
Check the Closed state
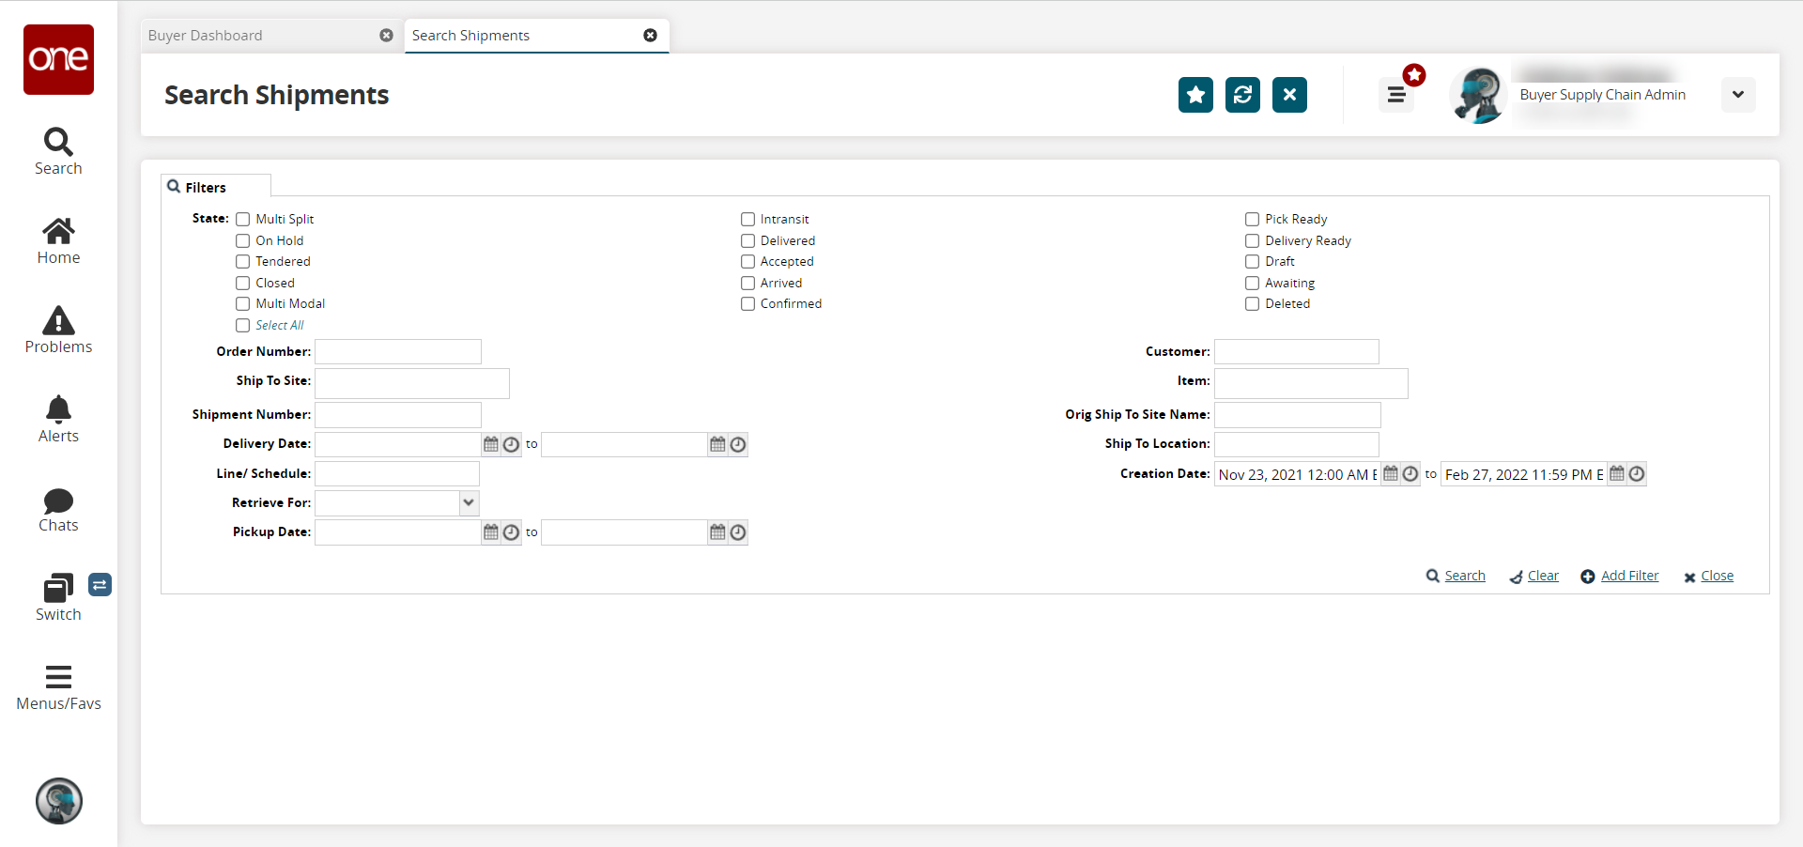click(x=243, y=284)
